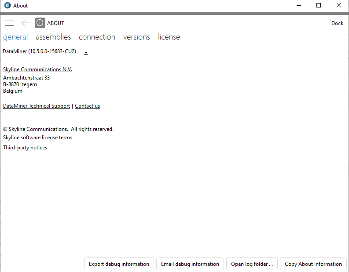Open Skyline software license terms

click(x=37, y=138)
